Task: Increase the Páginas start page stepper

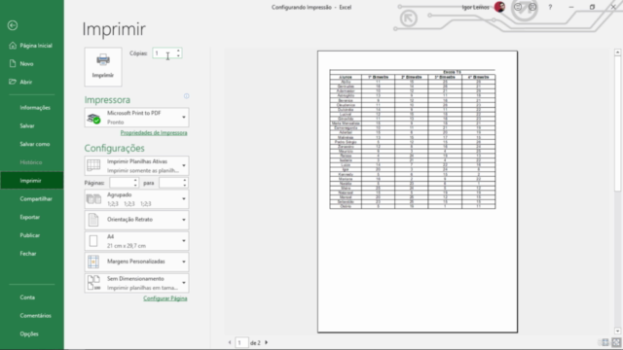Action: [135, 180]
